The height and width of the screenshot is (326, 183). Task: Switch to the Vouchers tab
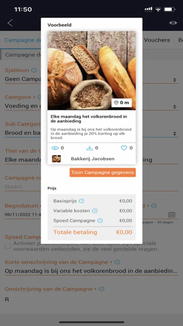pos(157,40)
